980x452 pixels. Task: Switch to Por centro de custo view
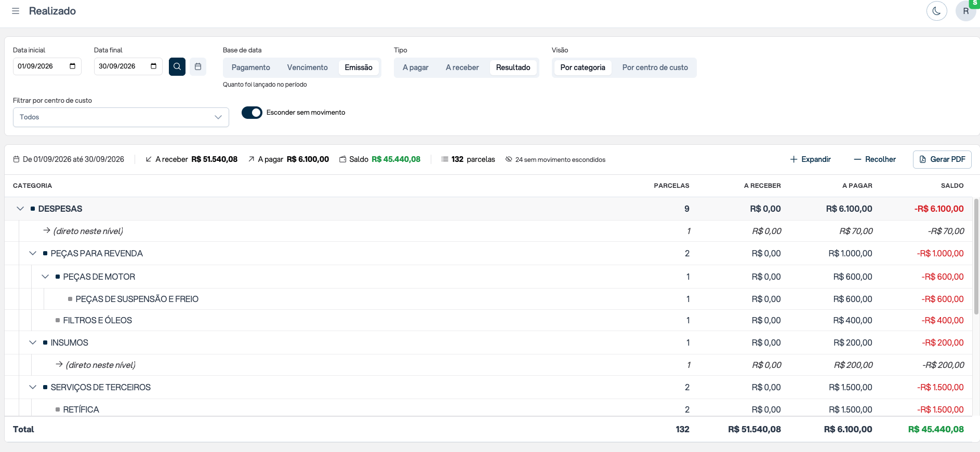pyautogui.click(x=655, y=67)
